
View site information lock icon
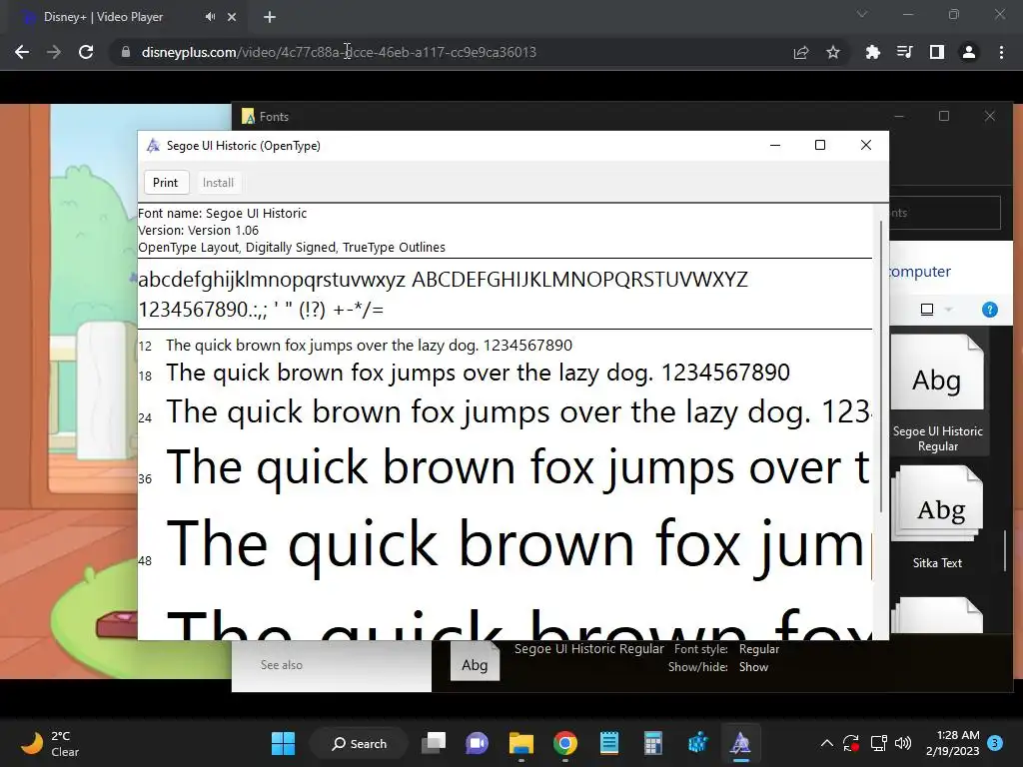click(126, 52)
